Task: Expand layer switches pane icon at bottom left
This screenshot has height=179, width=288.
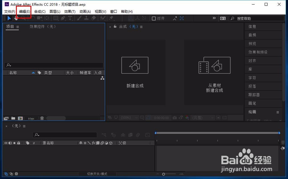Action: 6,174
